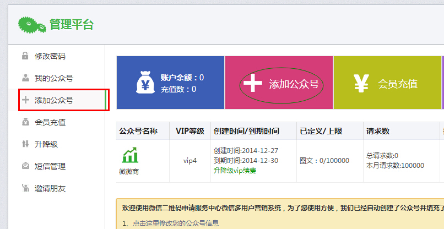Click the yen money bag icon on blue tile
Screen dimensions: 444x229
145,83
